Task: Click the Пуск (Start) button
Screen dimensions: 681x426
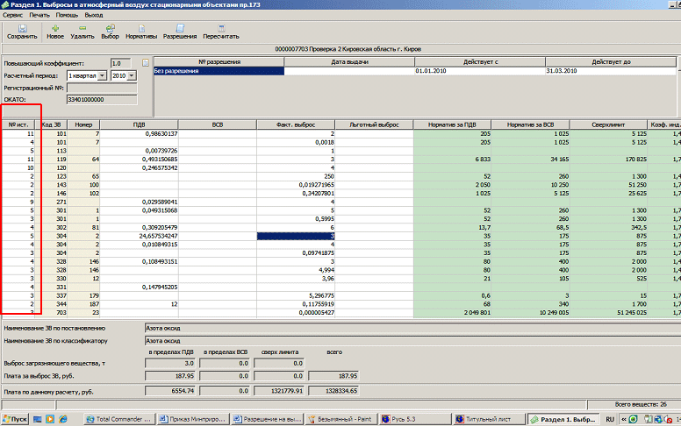Action: (15, 419)
